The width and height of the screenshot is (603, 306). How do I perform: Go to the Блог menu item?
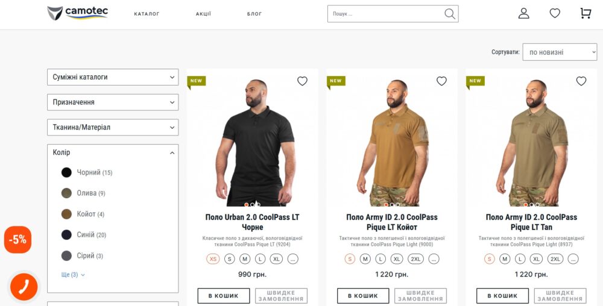click(x=254, y=14)
